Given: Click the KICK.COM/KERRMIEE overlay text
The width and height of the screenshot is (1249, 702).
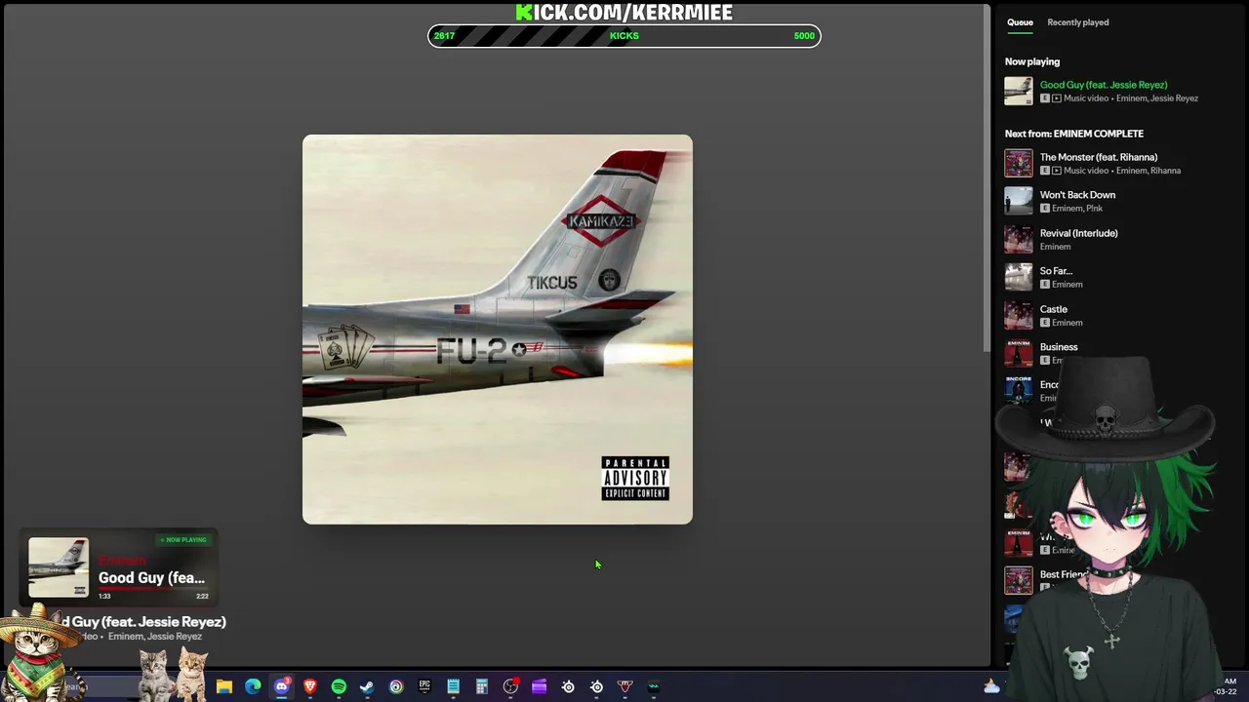Looking at the screenshot, I should tap(624, 12).
